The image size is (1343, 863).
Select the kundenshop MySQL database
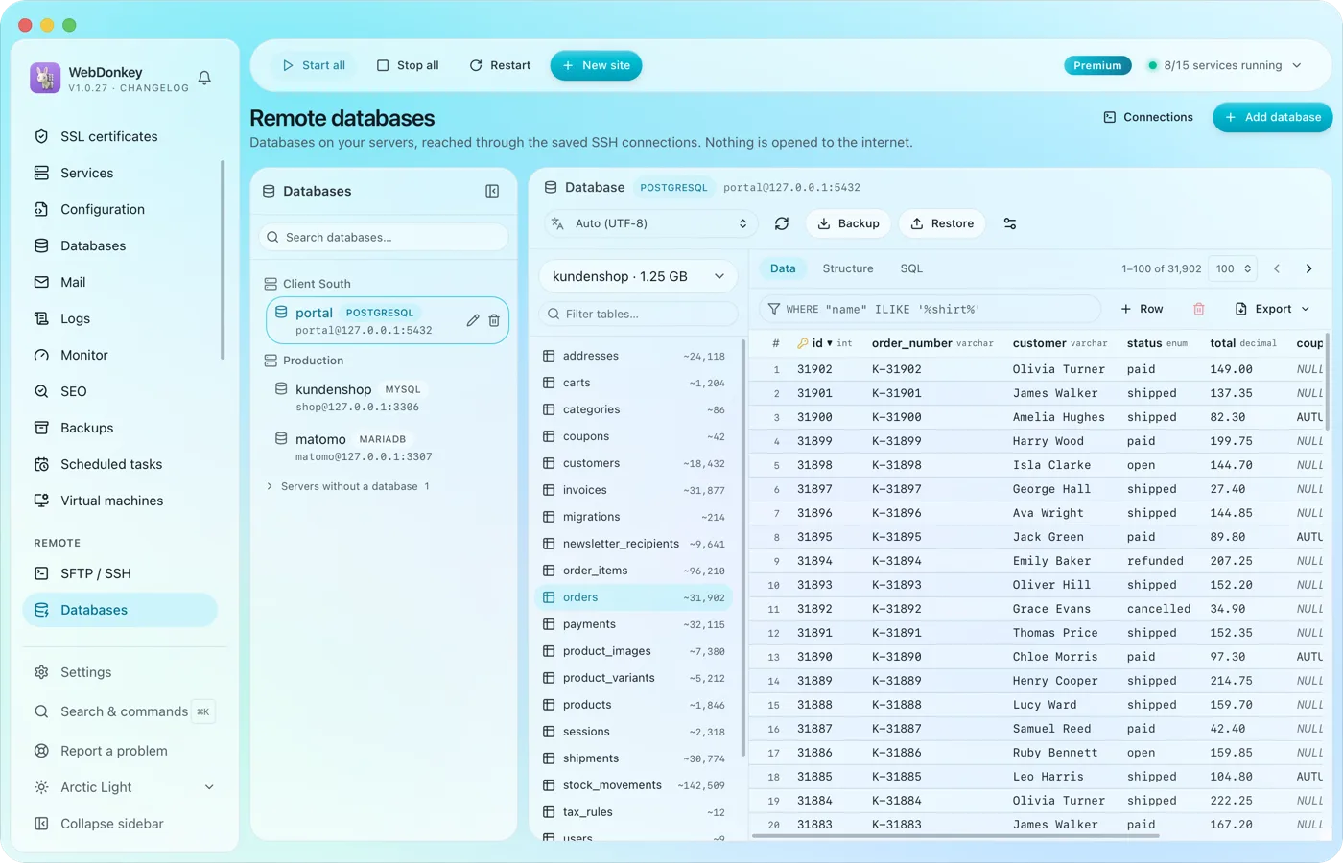point(387,397)
